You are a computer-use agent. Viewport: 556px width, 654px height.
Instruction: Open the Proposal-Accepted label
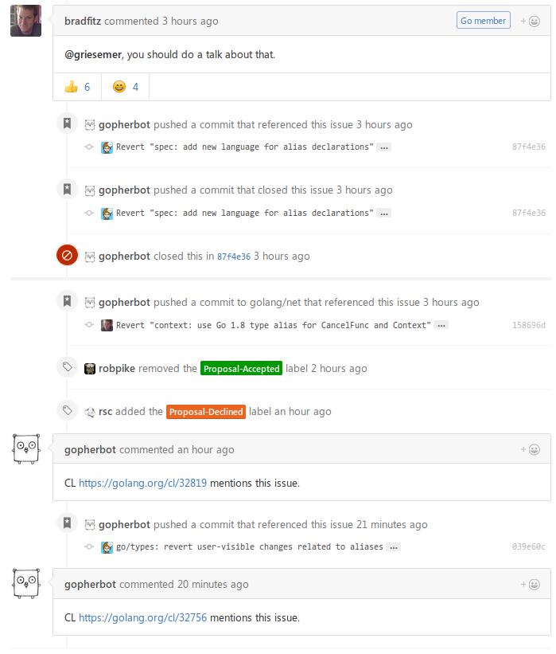(242, 369)
